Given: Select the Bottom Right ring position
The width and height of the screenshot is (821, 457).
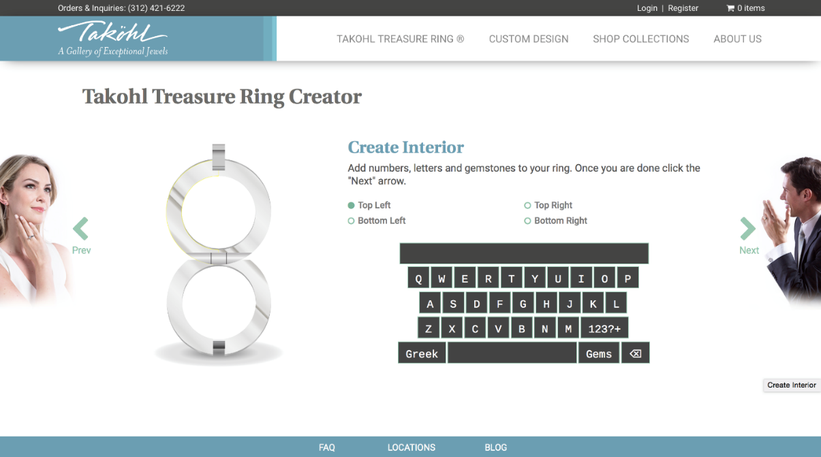Looking at the screenshot, I should (x=556, y=221).
